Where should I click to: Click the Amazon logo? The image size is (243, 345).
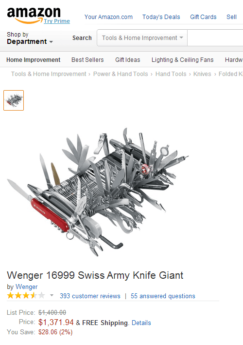coord(34,15)
